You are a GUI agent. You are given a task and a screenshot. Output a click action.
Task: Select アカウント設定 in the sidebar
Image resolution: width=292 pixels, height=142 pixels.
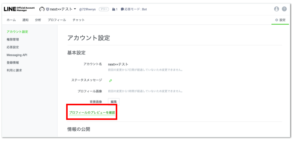[17, 32]
